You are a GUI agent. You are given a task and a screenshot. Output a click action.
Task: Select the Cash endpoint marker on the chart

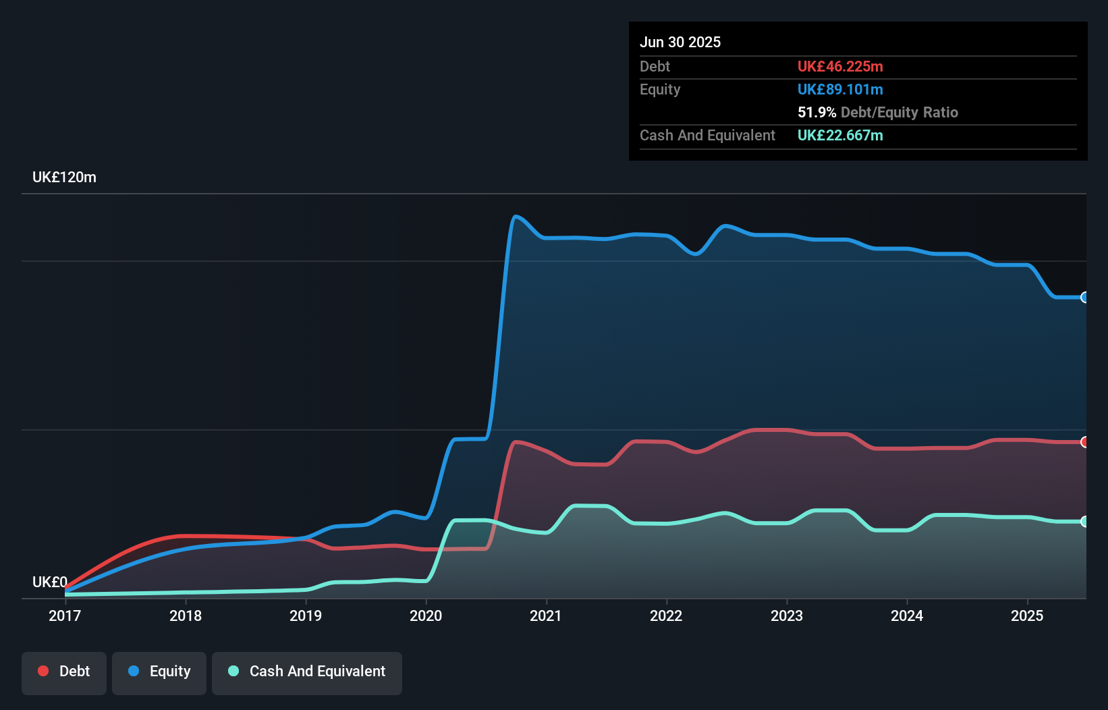(1084, 521)
